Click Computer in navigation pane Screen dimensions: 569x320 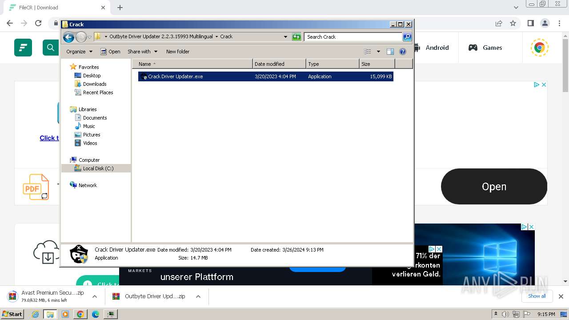point(89,160)
